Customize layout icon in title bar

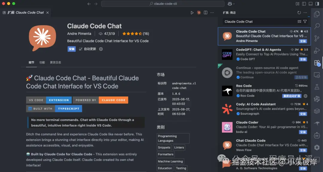point(298,4)
